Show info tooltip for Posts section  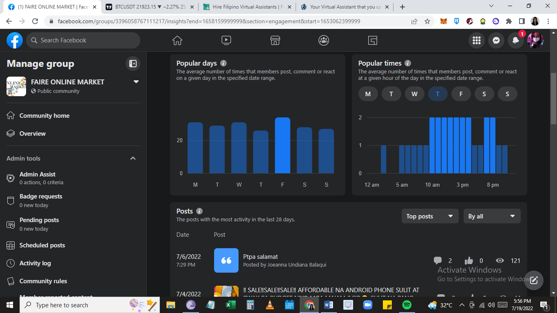point(199,211)
